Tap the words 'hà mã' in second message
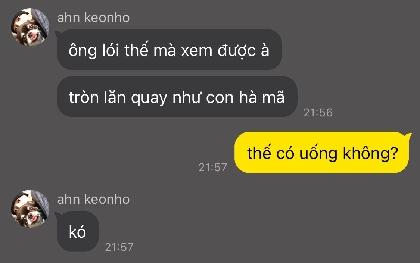420x263 pixels. 262,97
